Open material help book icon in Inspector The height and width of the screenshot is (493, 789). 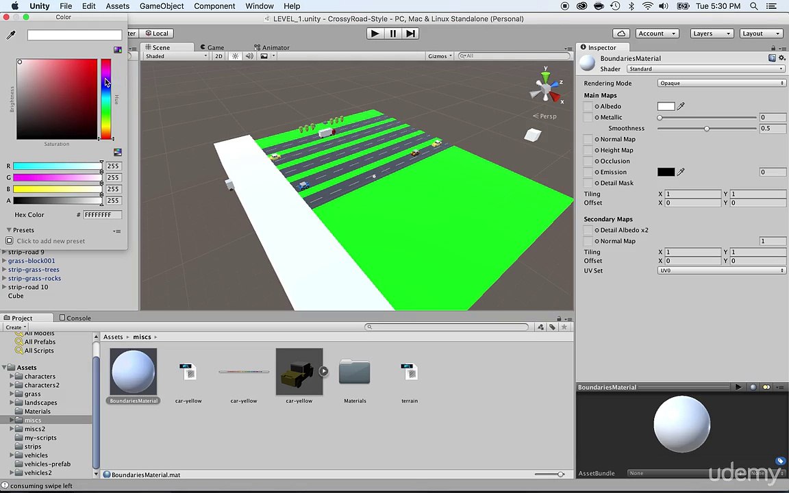click(x=772, y=58)
